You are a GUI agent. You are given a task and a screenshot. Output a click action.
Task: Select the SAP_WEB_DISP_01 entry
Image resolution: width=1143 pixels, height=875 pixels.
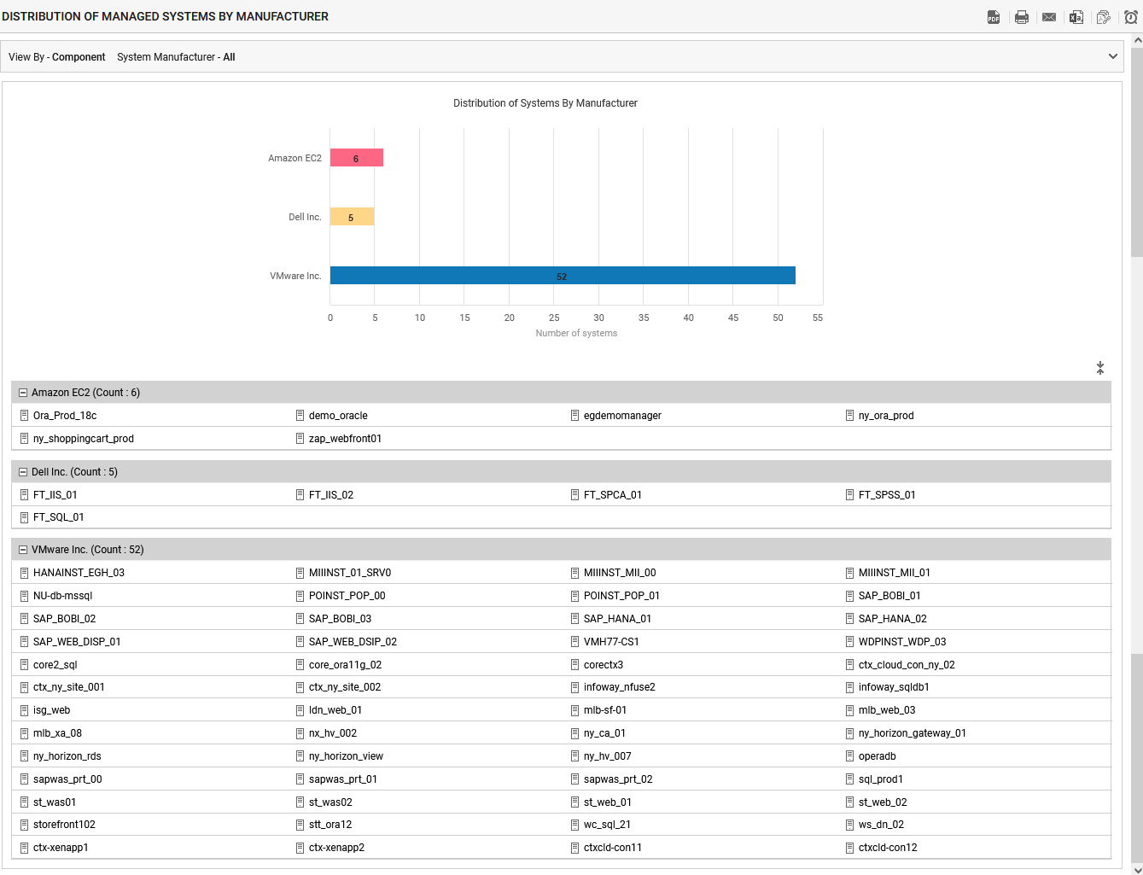click(x=77, y=642)
